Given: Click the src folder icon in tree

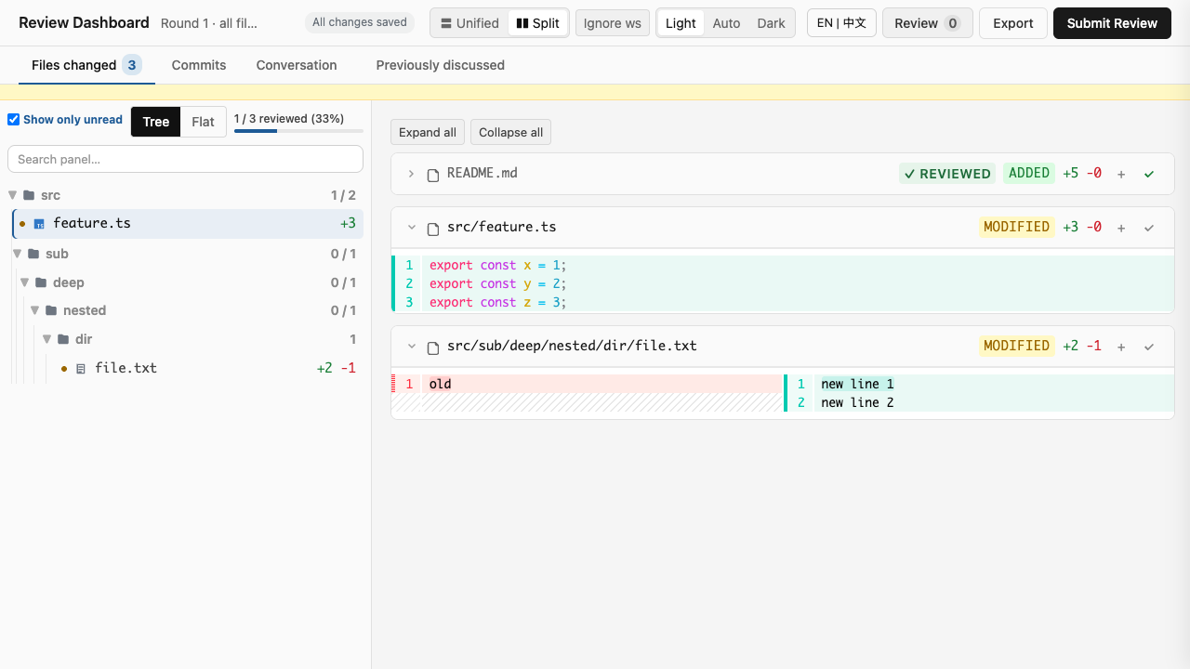Looking at the screenshot, I should (x=29, y=195).
